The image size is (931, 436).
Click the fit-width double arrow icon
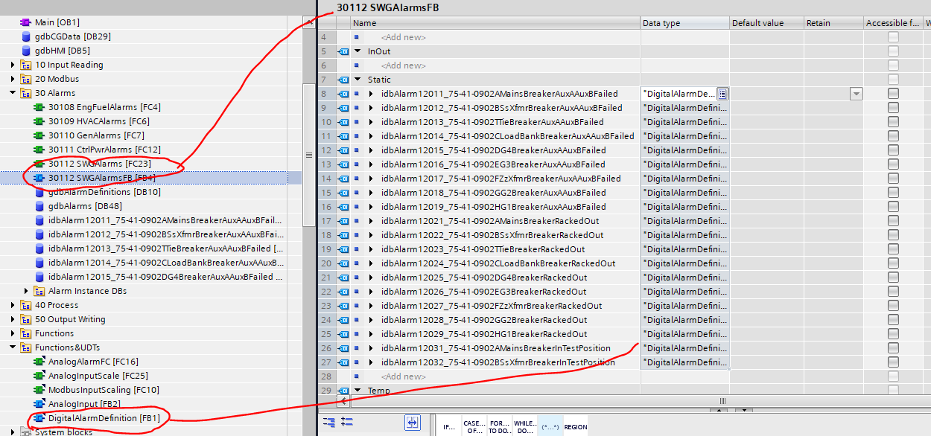(x=413, y=422)
